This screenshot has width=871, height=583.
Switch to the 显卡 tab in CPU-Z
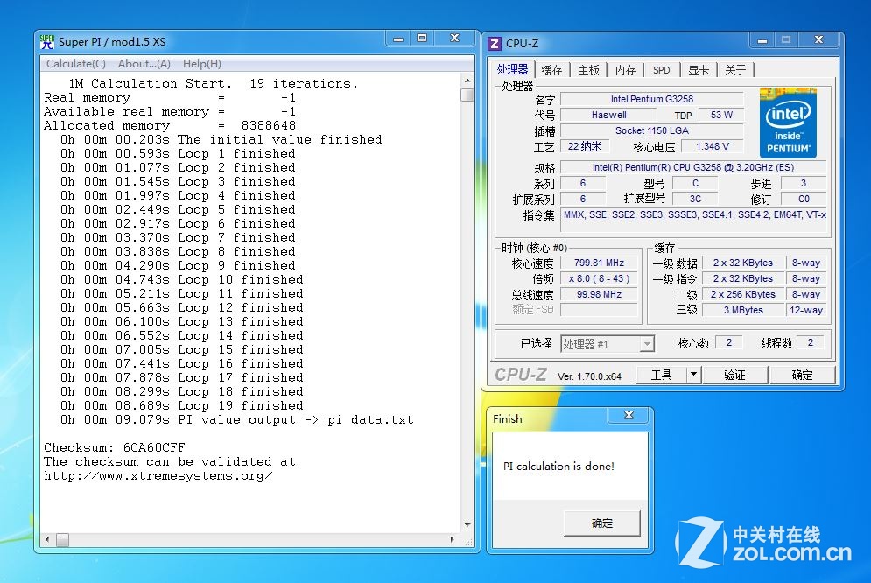pyautogui.click(x=699, y=70)
